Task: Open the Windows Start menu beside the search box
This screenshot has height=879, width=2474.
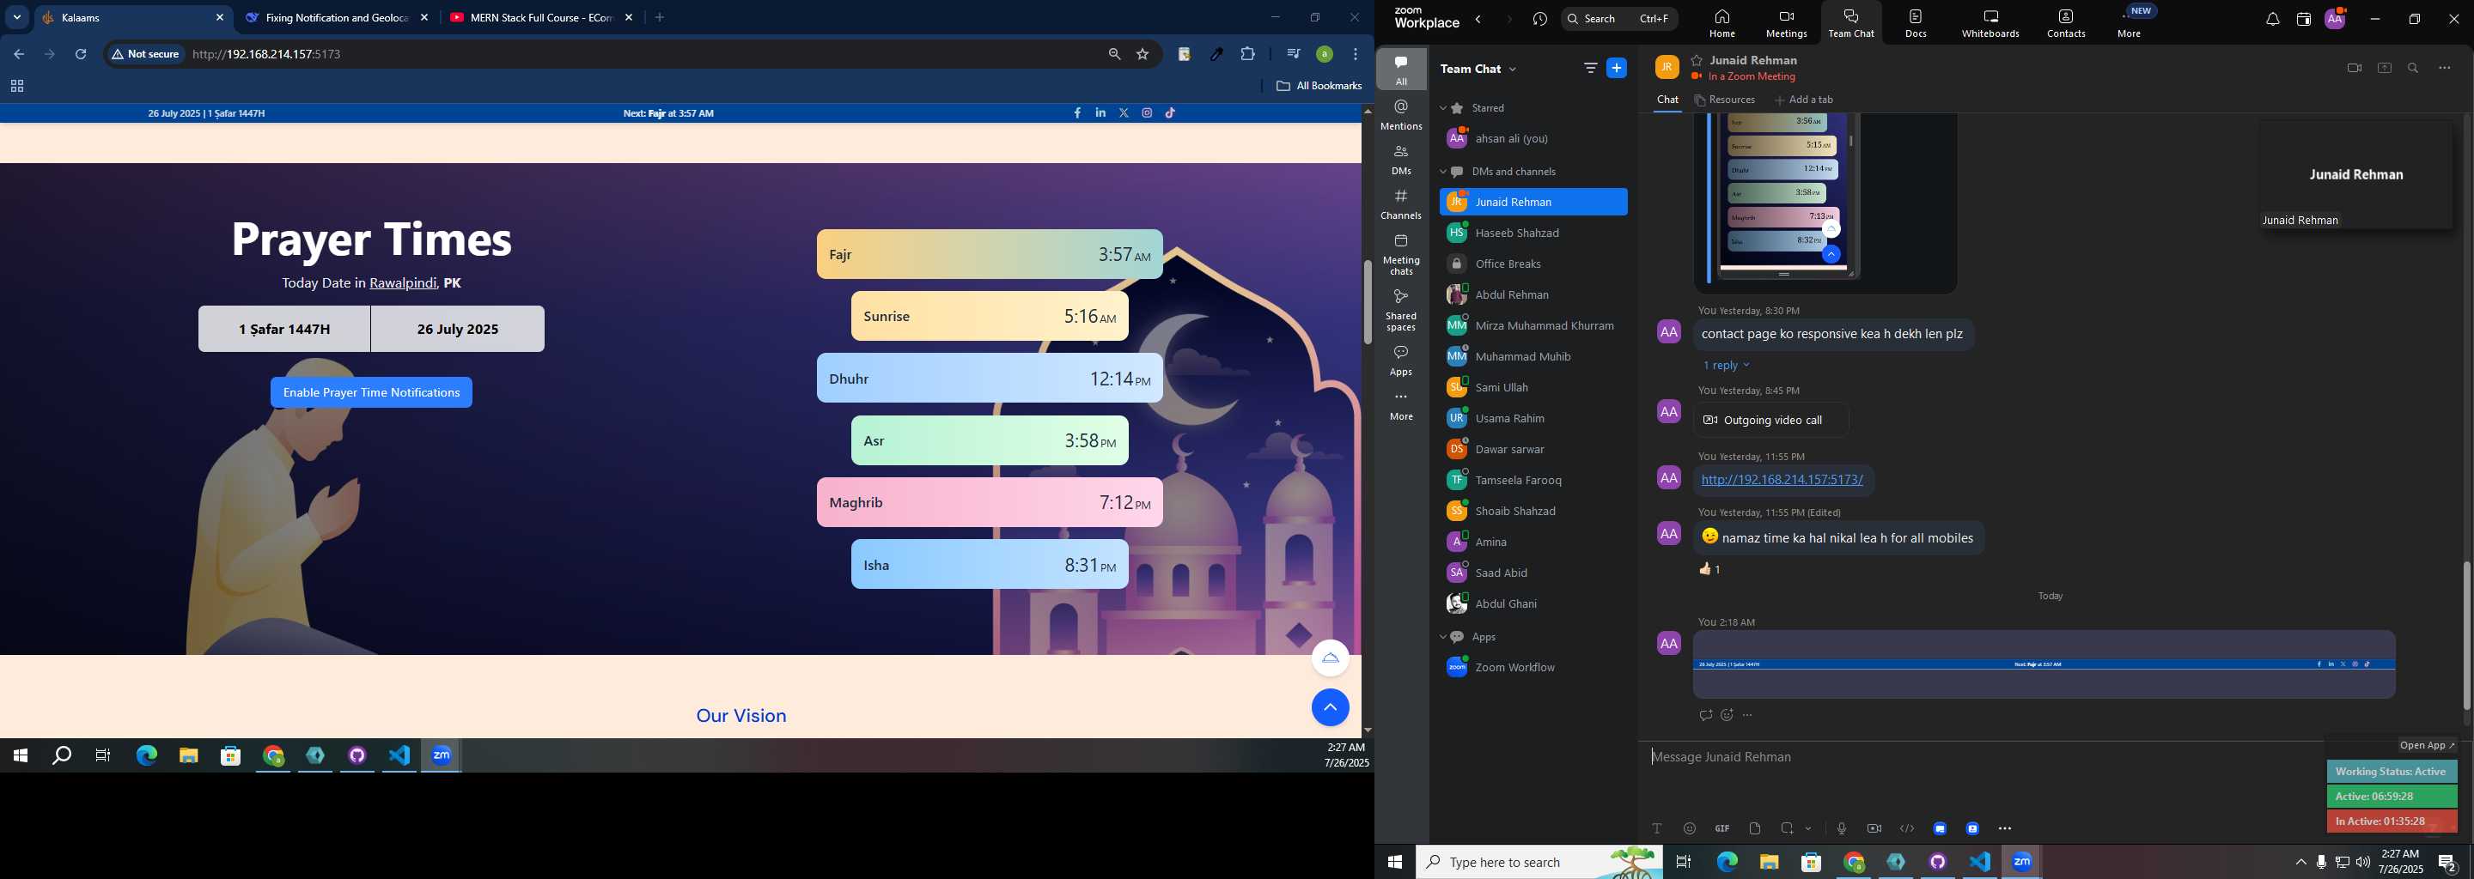Action: click(x=1394, y=863)
